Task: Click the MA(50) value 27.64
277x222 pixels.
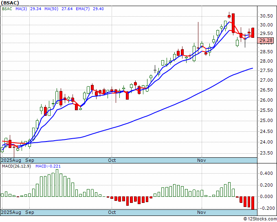Action: 67,9
